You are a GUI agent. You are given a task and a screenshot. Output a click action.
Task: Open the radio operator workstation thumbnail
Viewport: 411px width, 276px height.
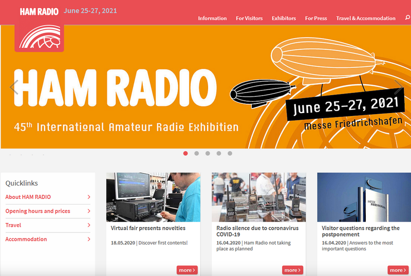click(153, 197)
